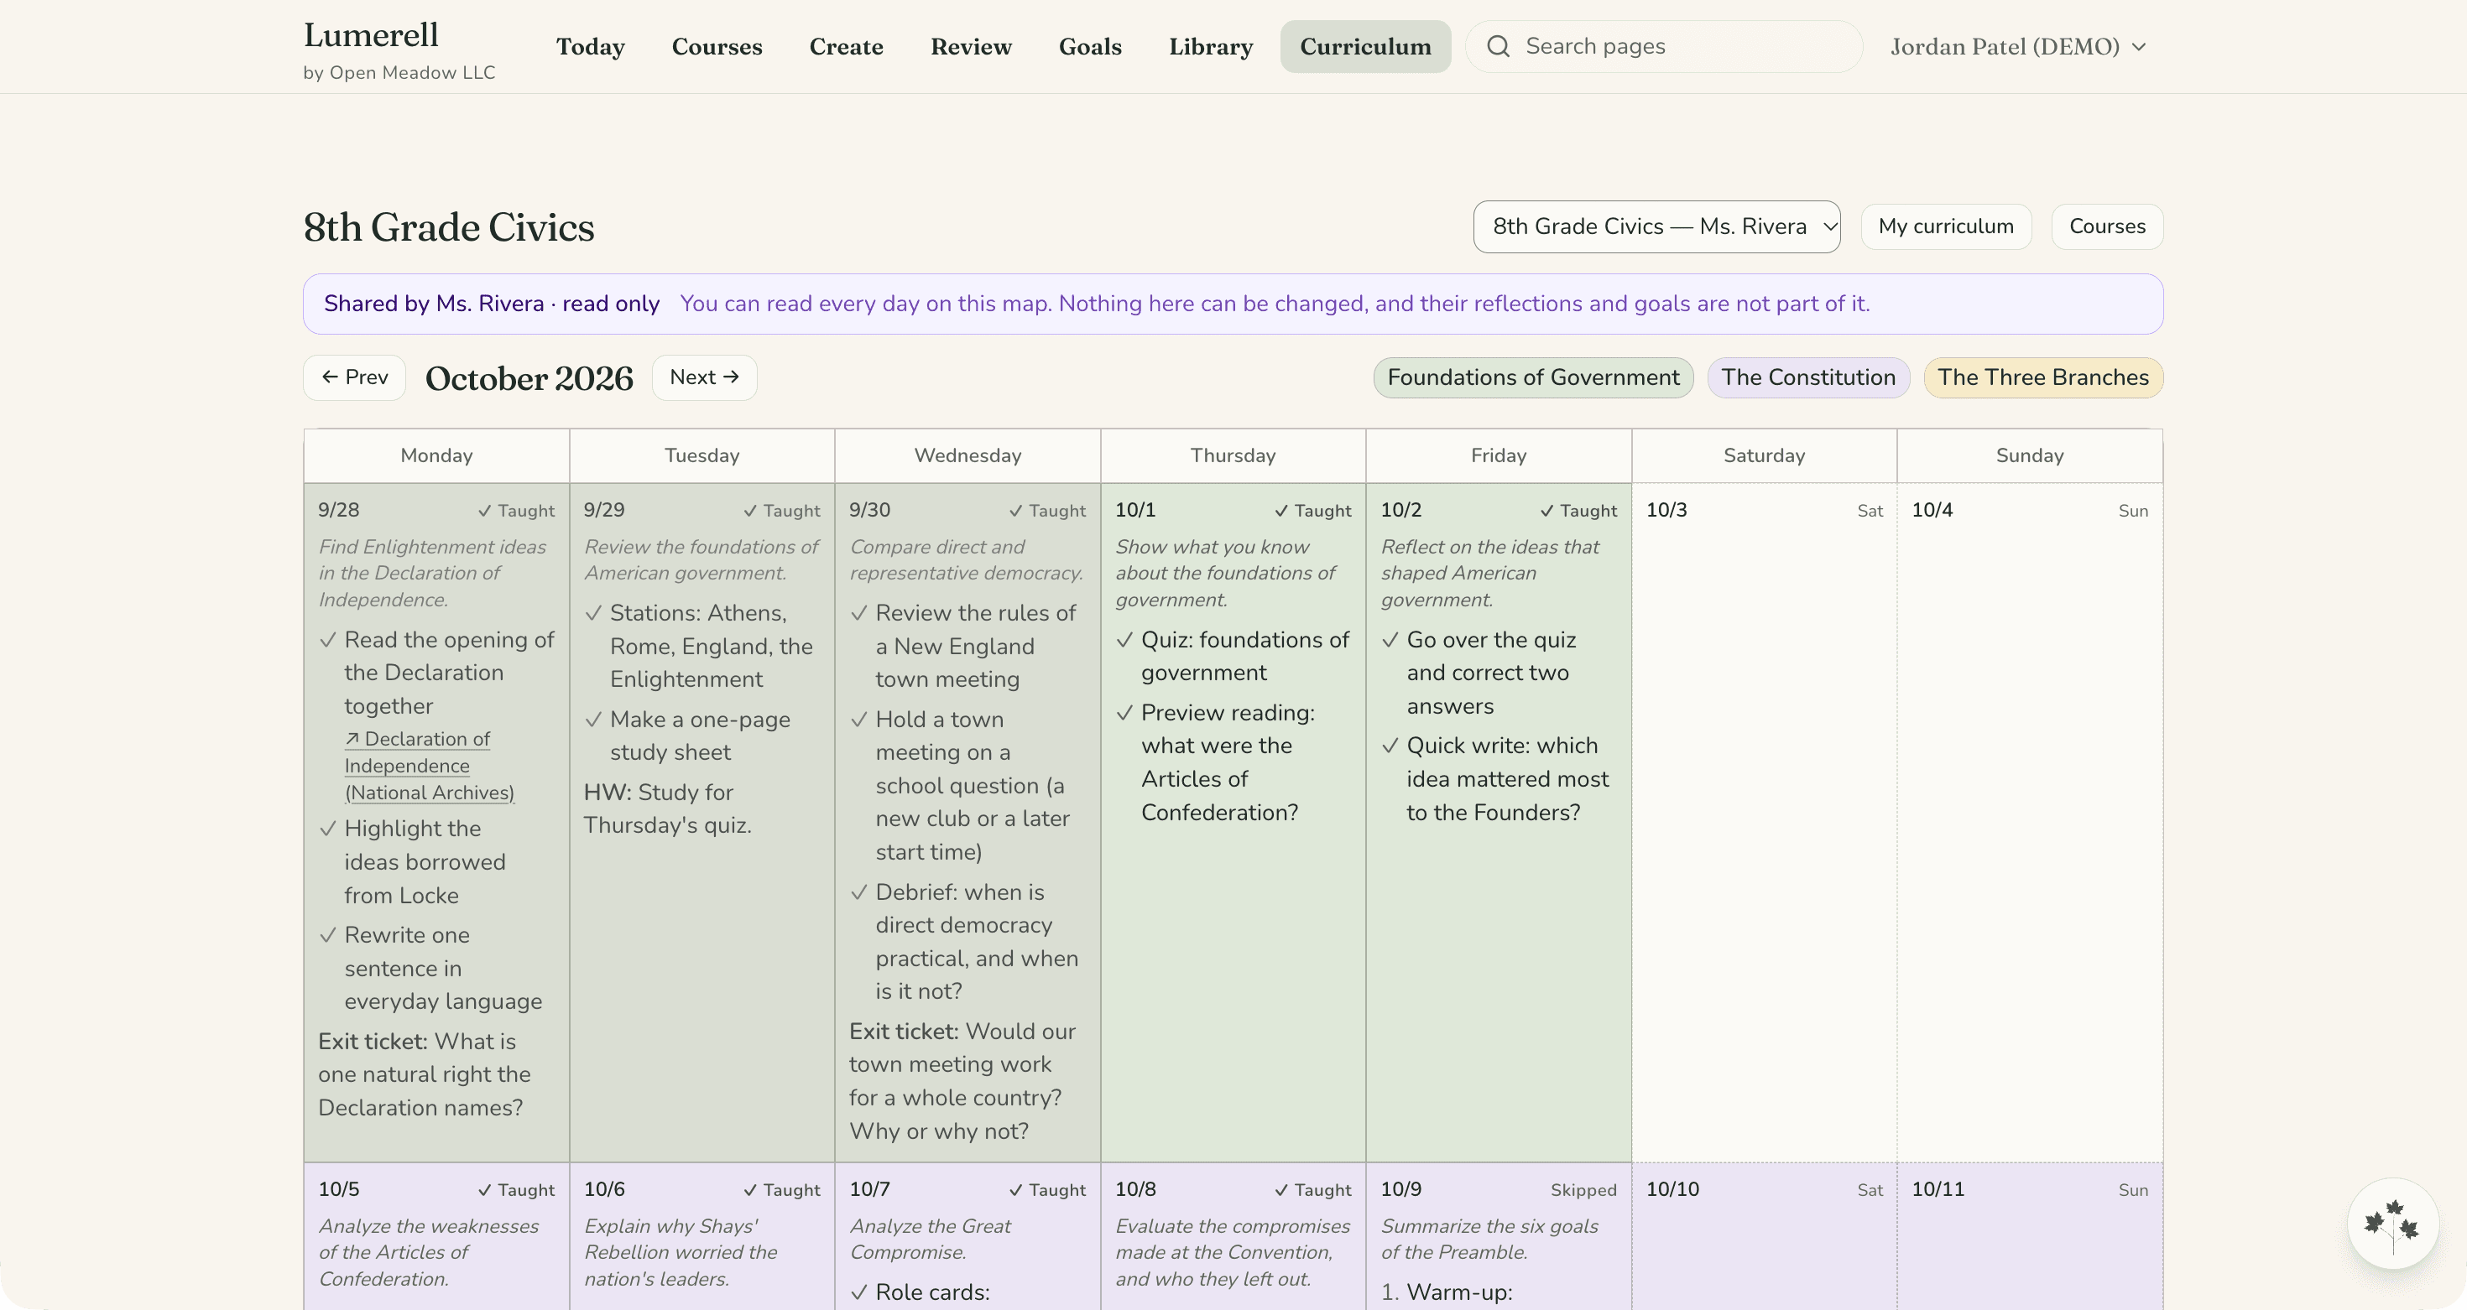Click the checkmark by Rewrite one sentence
Viewport: 2467px width, 1310px height.
pos(327,935)
